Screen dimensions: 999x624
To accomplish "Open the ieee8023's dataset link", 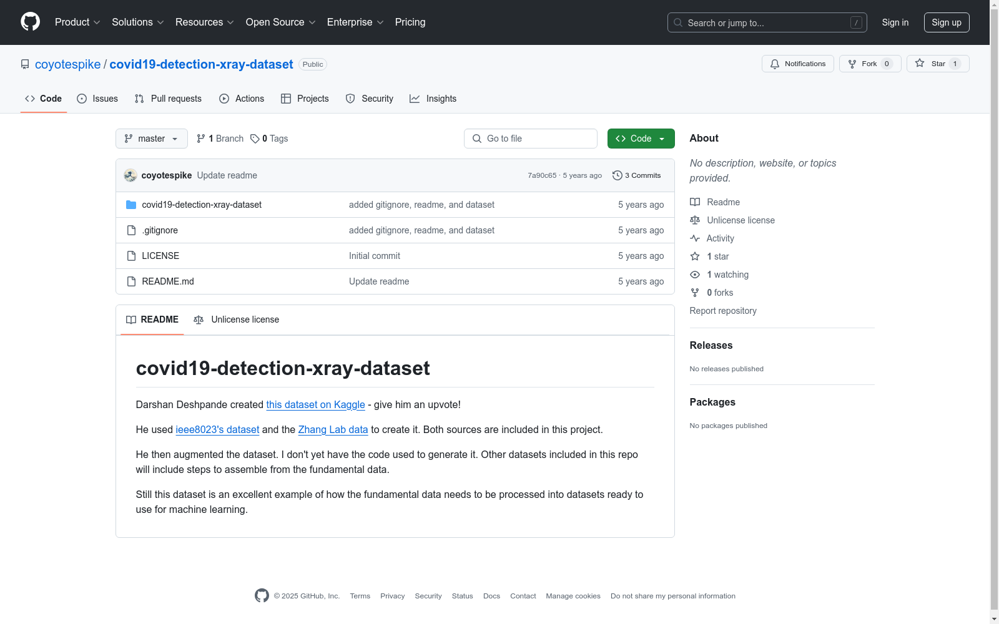I will click(217, 429).
